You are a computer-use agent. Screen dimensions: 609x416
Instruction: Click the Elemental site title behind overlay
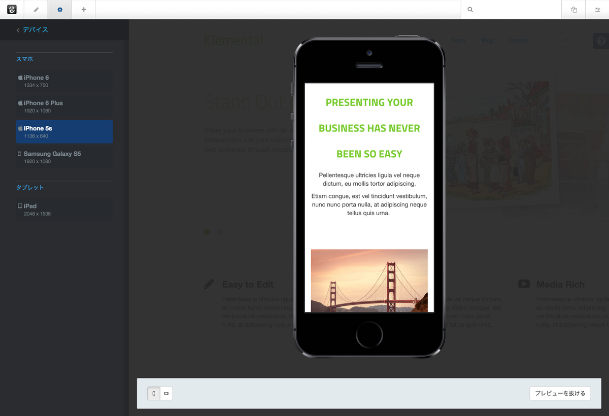233,40
